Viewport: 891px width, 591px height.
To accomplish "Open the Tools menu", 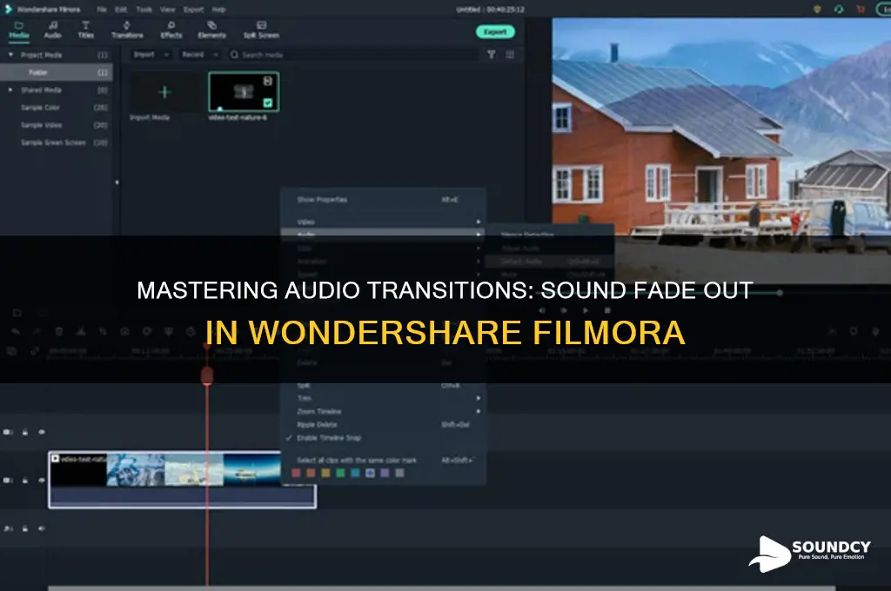I will (x=144, y=10).
